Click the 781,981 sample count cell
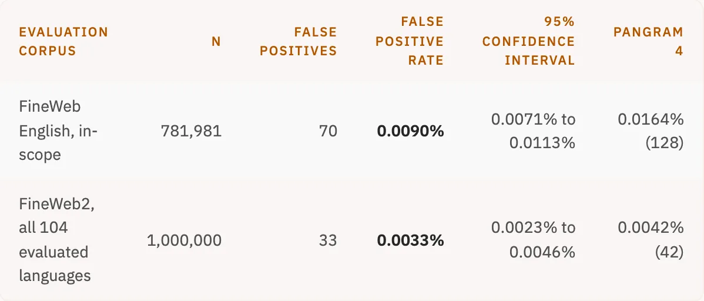 (191, 131)
